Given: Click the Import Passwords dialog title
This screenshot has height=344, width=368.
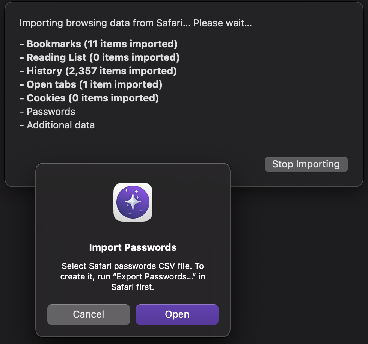Looking at the screenshot, I should [x=133, y=247].
